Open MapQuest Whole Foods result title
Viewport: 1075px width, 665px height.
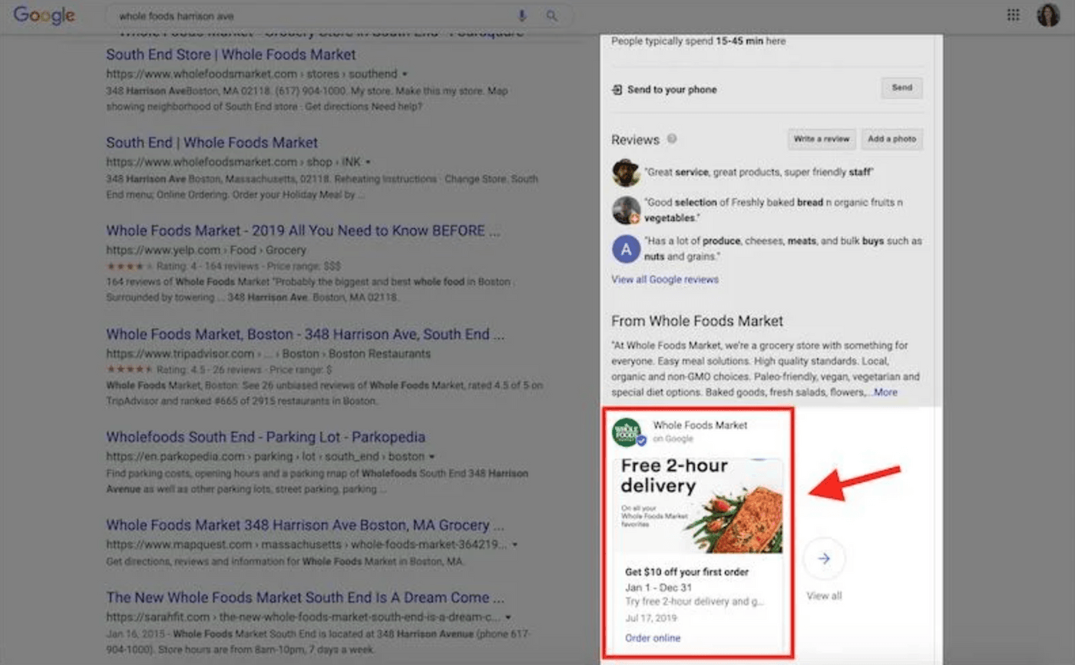click(305, 525)
